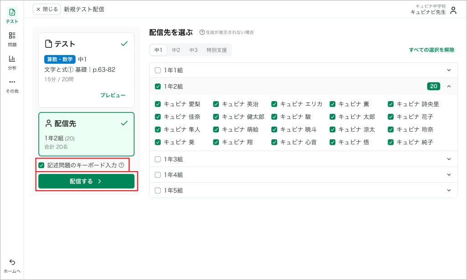This screenshot has height=280, width=467.
Task: Click すべての選択を解除 link
Action: 431,50
